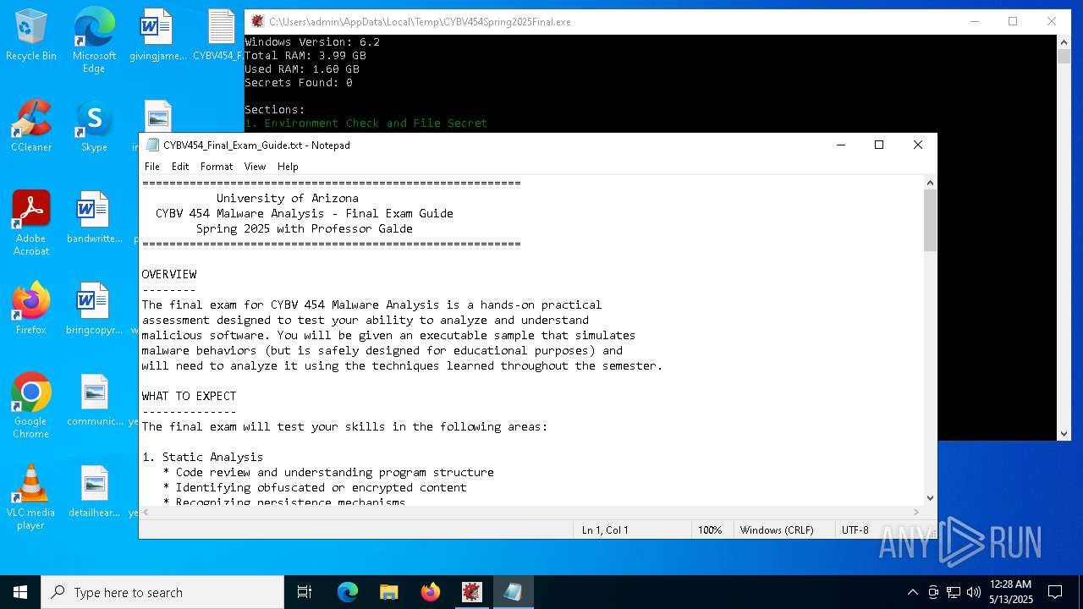Click 'Spring 2025 with Professor Galde' line
The width and height of the screenshot is (1083, 609).
pos(305,228)
